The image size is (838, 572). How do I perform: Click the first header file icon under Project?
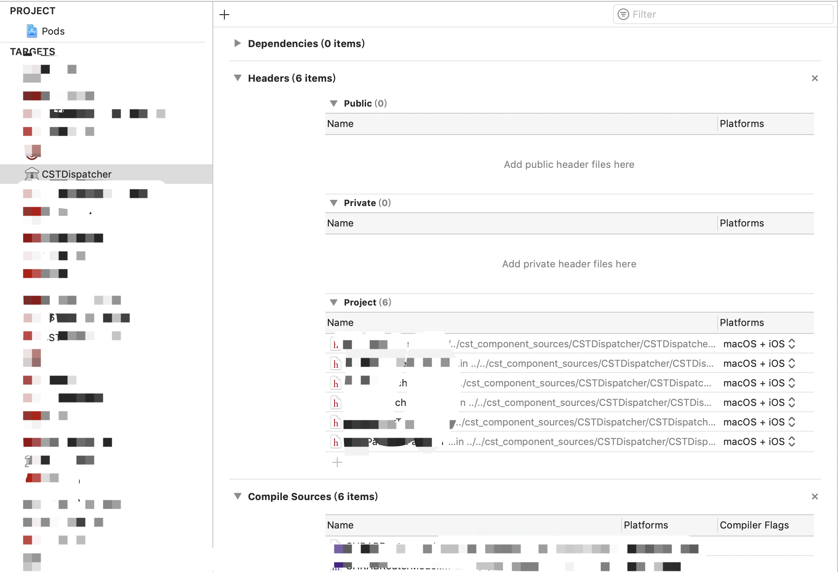tap(335, 344)
